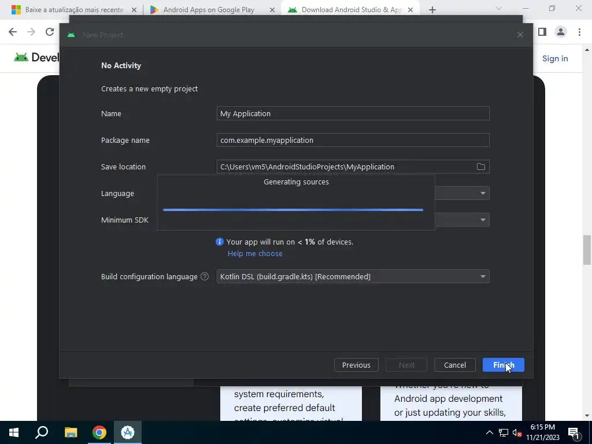Click the Cancel button
Image resolution: width=592 pixels, height=444 pixels.
[454, 365]
